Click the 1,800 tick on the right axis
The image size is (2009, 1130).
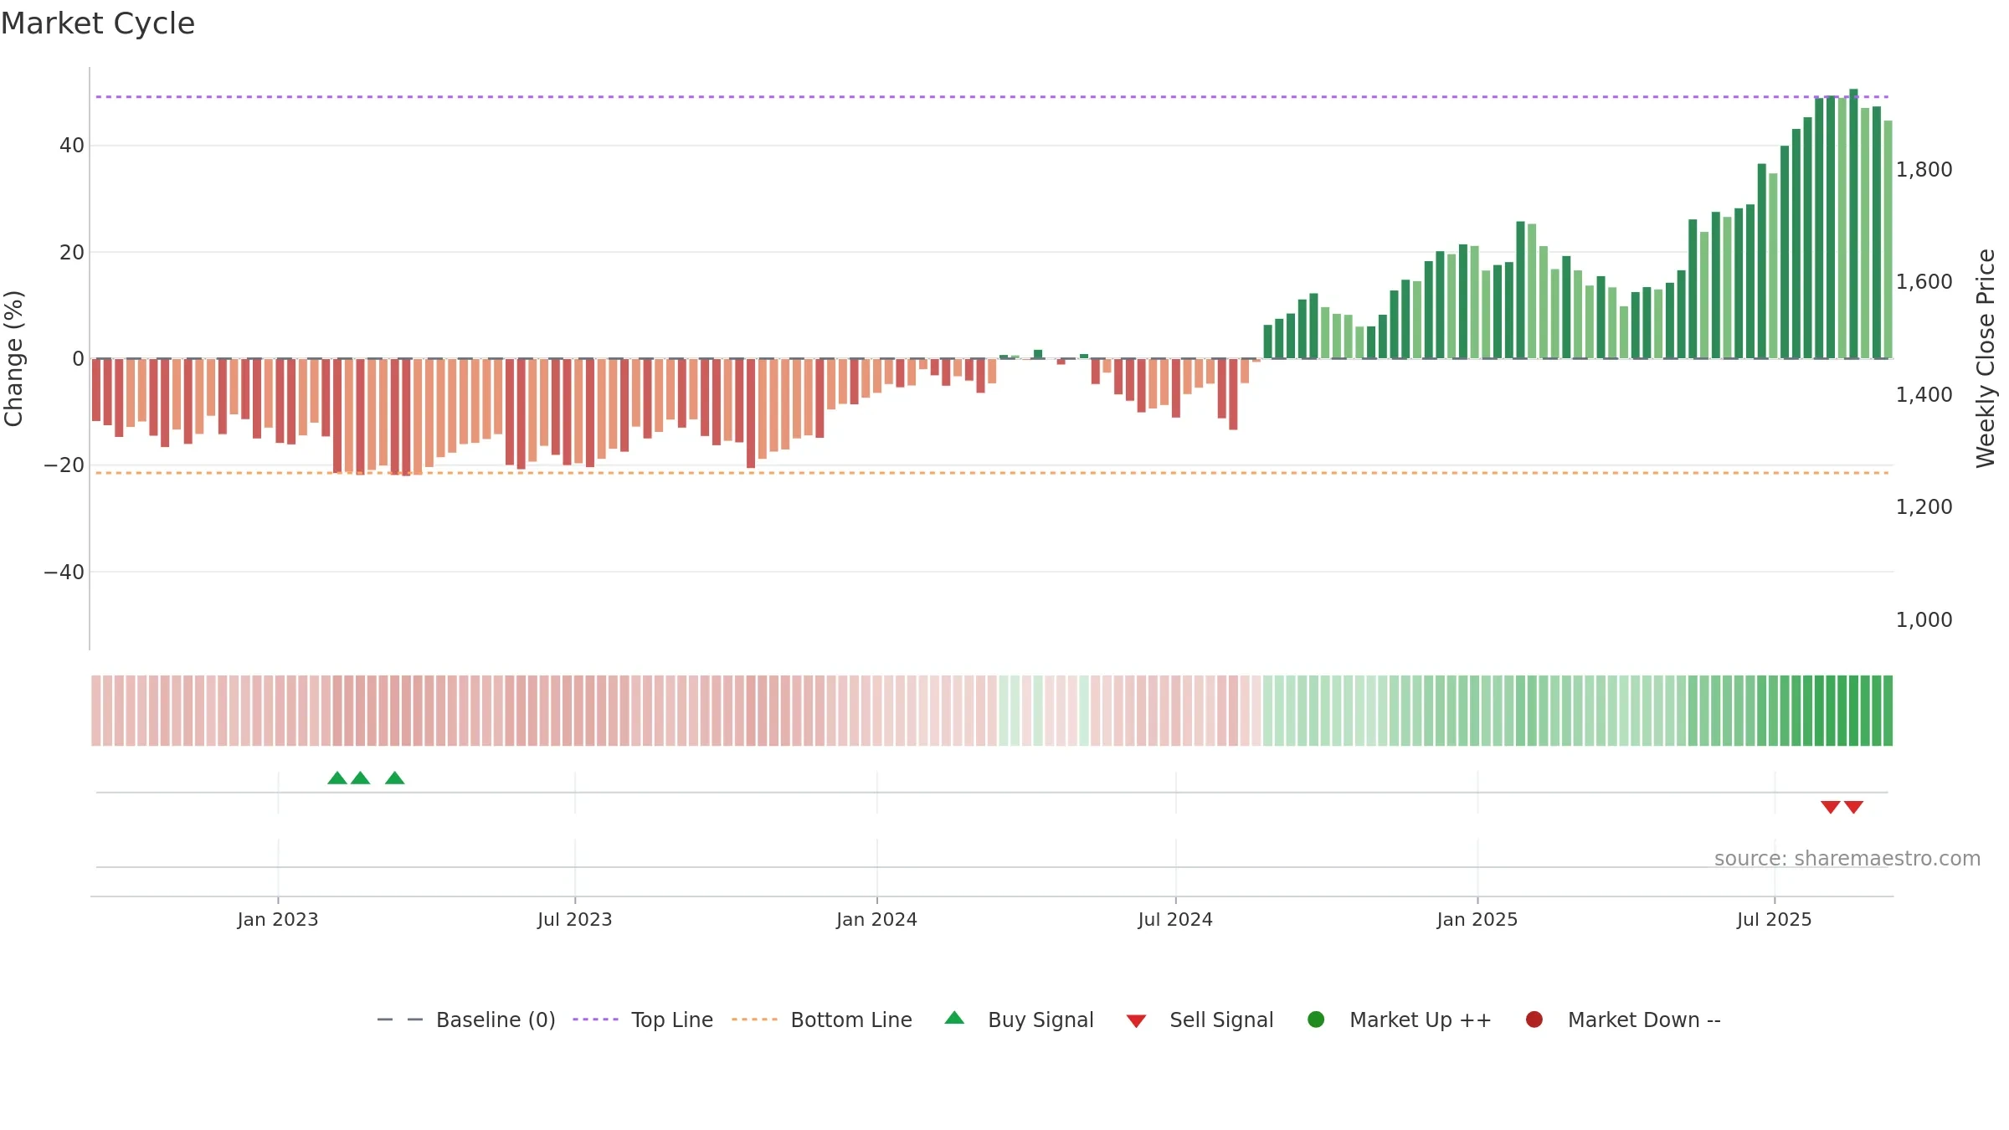tap(1924, 170)
